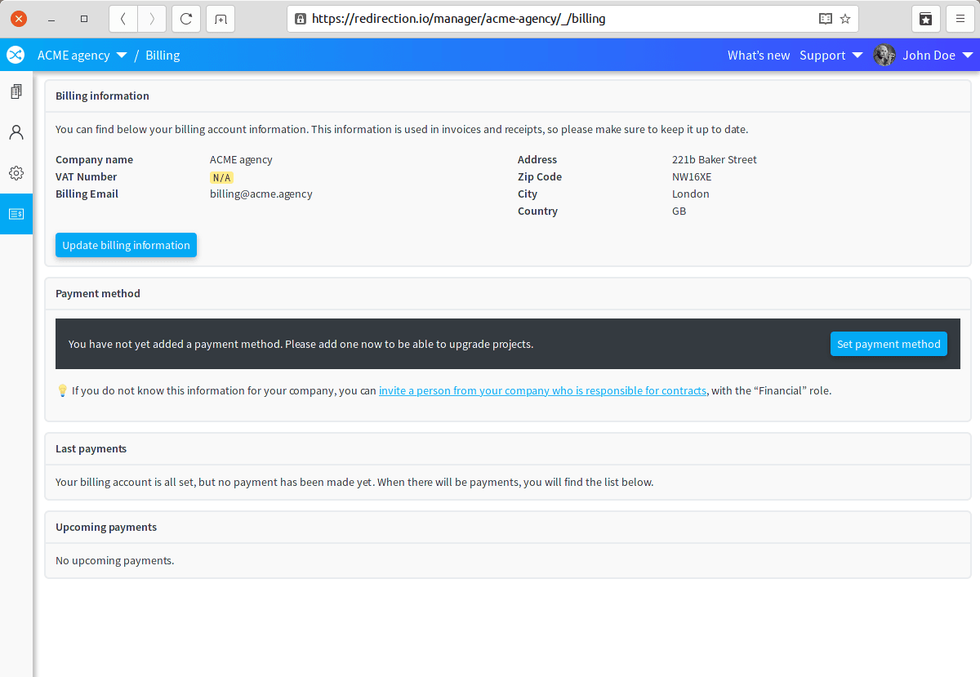Click the Update billing information button
The width and height of the screenshot is (980, 677).
coord(126,245)
